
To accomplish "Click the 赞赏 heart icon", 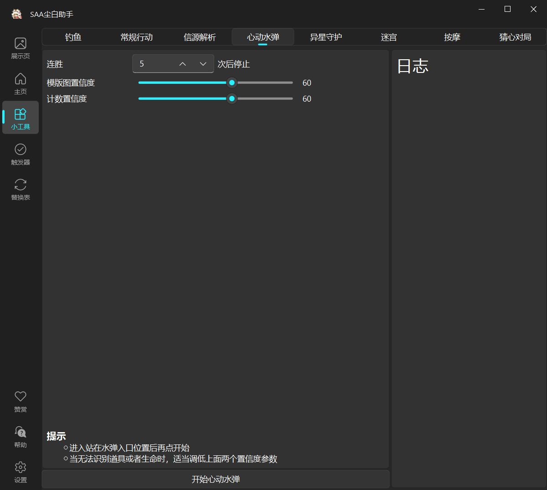I will (x=21, y=397).
